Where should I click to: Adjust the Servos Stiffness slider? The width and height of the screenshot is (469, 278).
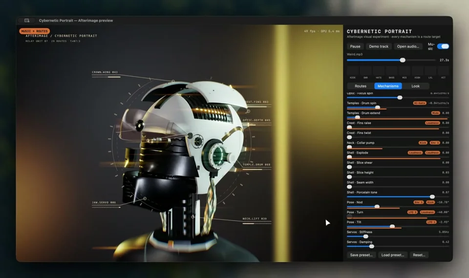coord(398,236)
